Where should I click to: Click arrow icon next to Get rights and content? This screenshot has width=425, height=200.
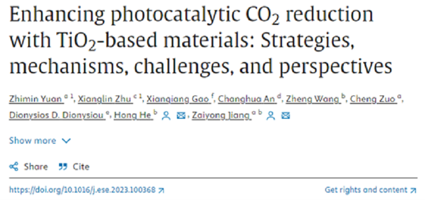point(413,190)
